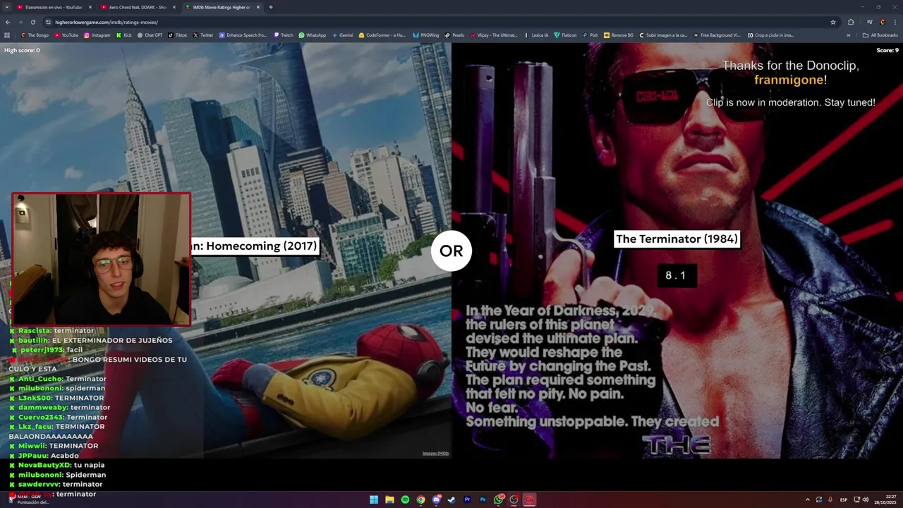Open the Chrome three-dot menu
The width and height of the screenshot is (903, 508).
click(895, 22)
